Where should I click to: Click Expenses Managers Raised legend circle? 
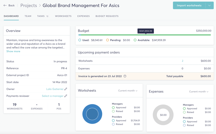point(184,112)
